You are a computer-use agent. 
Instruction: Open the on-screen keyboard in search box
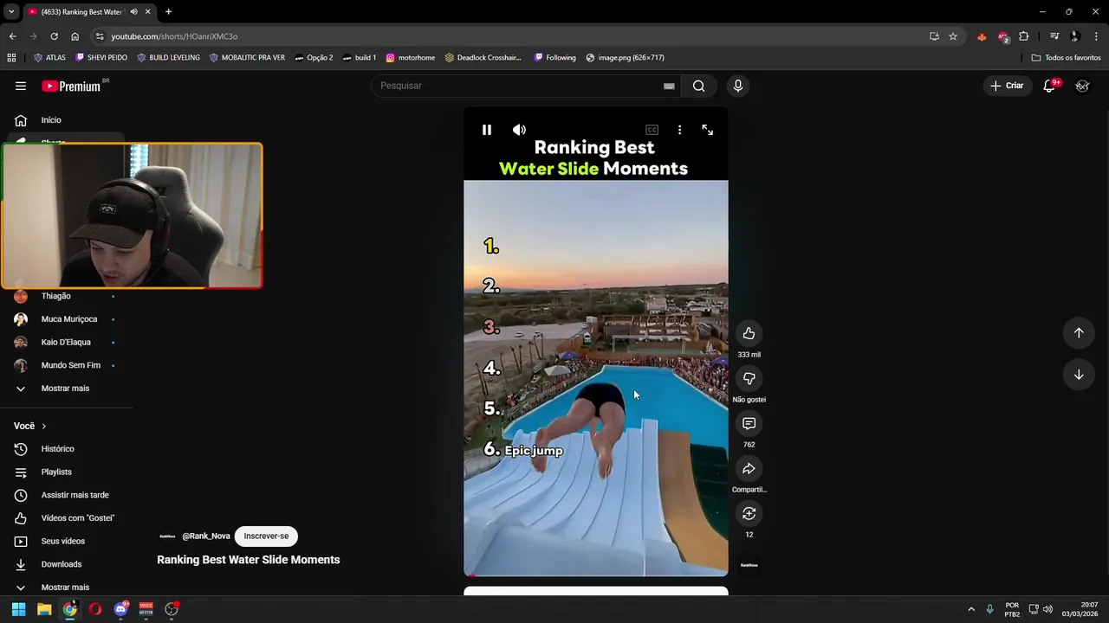pyautogui.click(x=669, y=86)
